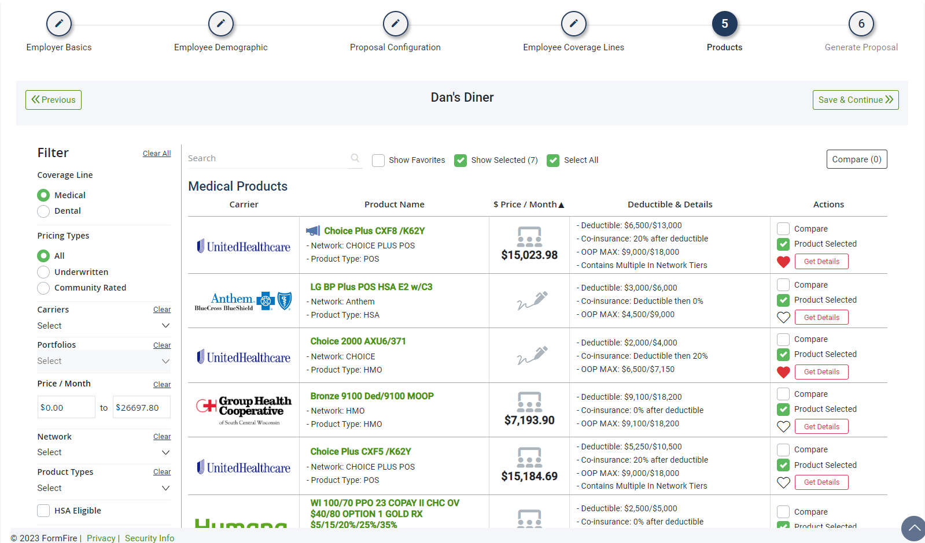
Task: Select Dental coverage line radio
Action: click(x=43, y=211)
